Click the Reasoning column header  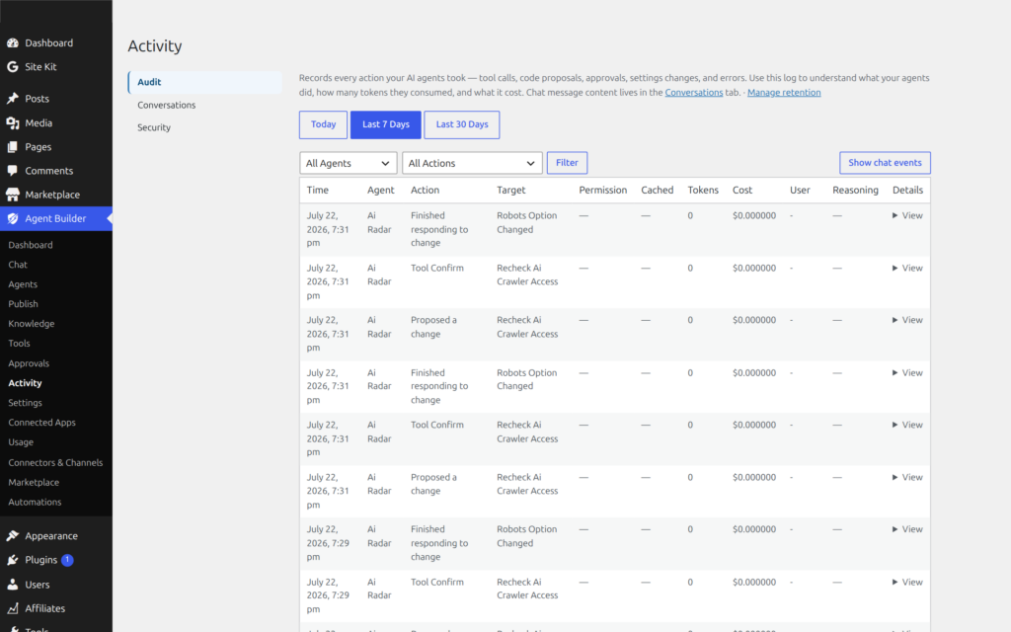click(855, 191)
